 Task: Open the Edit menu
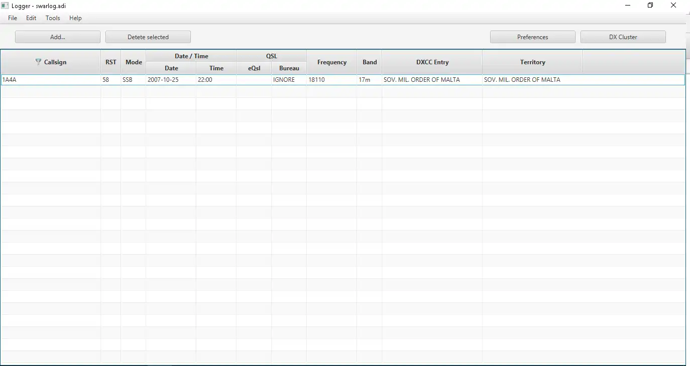click(x=31, y=18)
